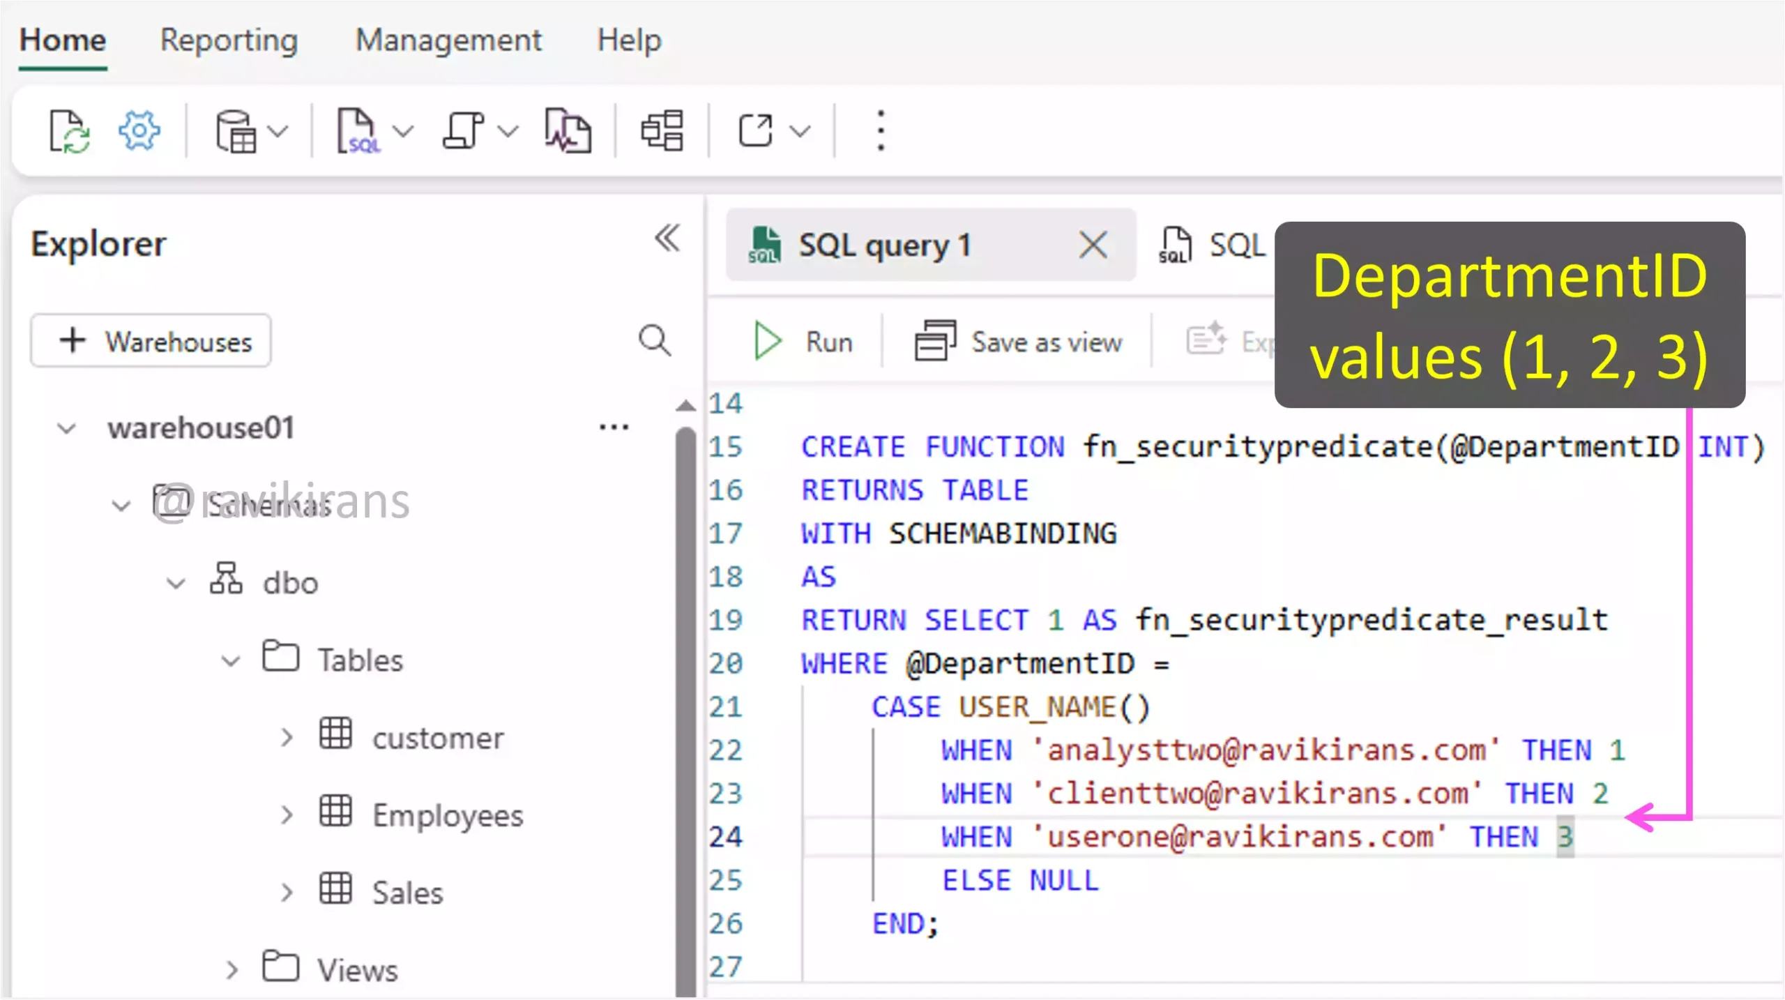Click the Explorer search magnifier icon

point(655,340)
